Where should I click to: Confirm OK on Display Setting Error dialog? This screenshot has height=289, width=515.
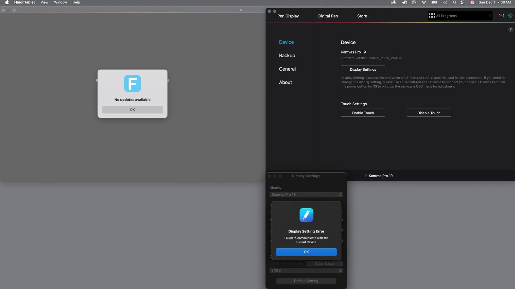pos(306,252)
